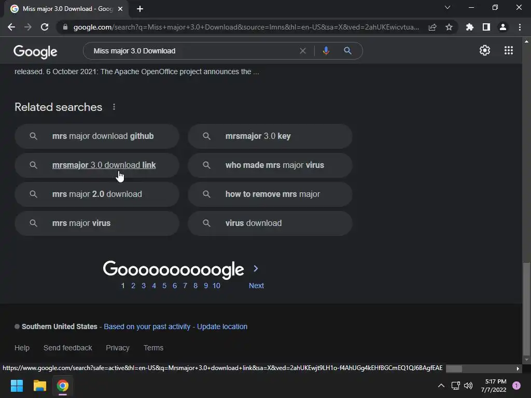Go to results page 3
Screen dimensions: 531x398
144,286
